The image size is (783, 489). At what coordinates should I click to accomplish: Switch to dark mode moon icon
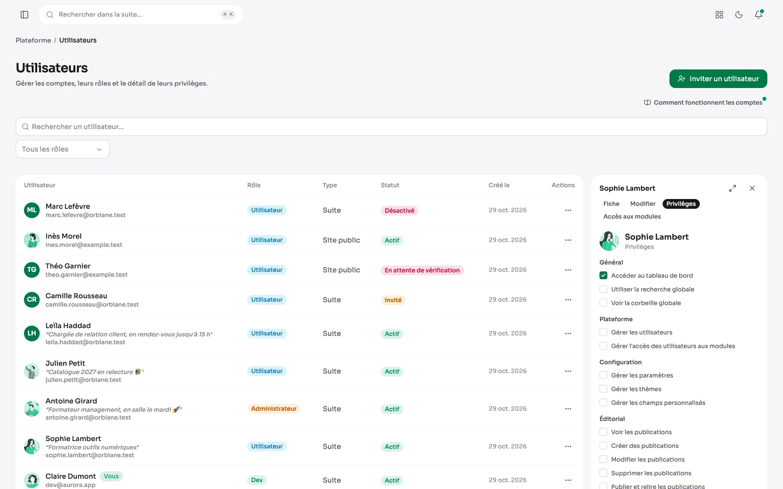pyautogui.click(x=739, y=15)
